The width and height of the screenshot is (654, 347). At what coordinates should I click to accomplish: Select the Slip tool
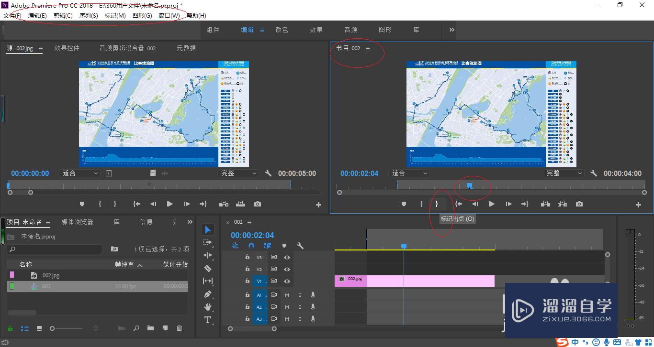208,281
